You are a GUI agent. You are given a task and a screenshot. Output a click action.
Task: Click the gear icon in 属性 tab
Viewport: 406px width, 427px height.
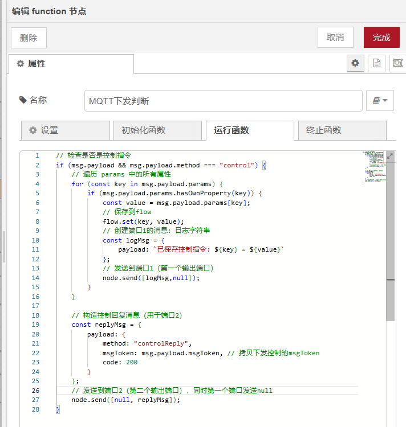pyautogui.click(x=21, y=64)
